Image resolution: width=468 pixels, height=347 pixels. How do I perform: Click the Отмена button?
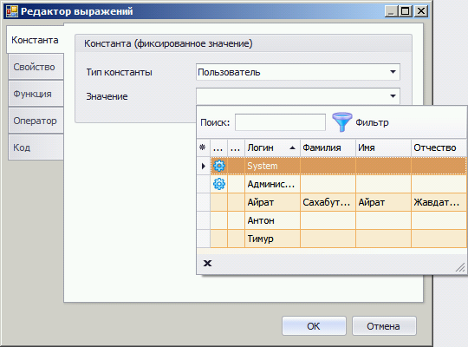coord(384,326)
